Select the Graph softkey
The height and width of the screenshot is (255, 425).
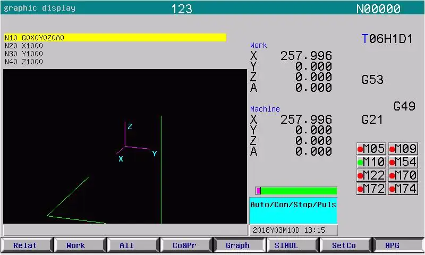click(239, 245)
